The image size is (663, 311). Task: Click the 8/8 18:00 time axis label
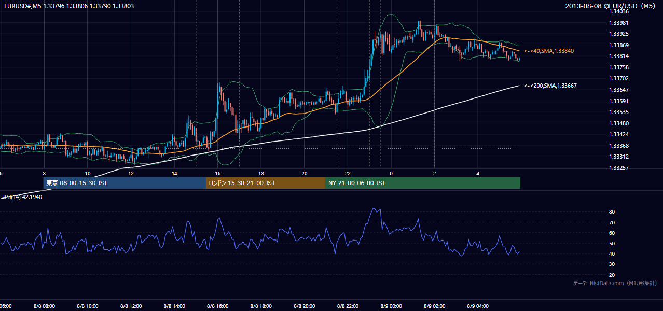(261, 306)
